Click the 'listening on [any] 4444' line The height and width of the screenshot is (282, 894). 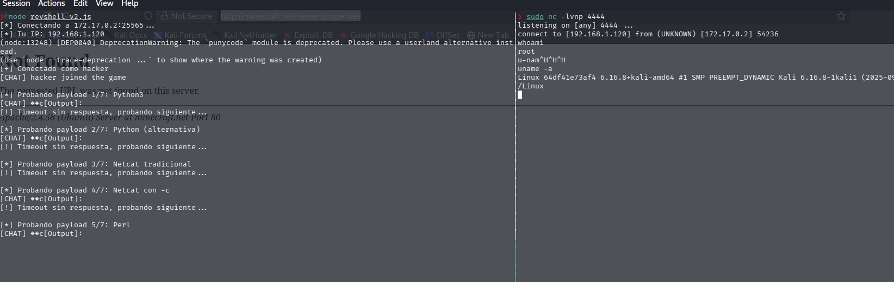click(575, 25)
